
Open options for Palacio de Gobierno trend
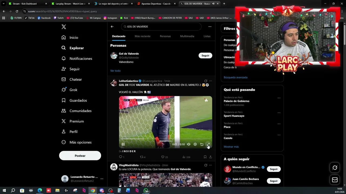pos(279,98)
